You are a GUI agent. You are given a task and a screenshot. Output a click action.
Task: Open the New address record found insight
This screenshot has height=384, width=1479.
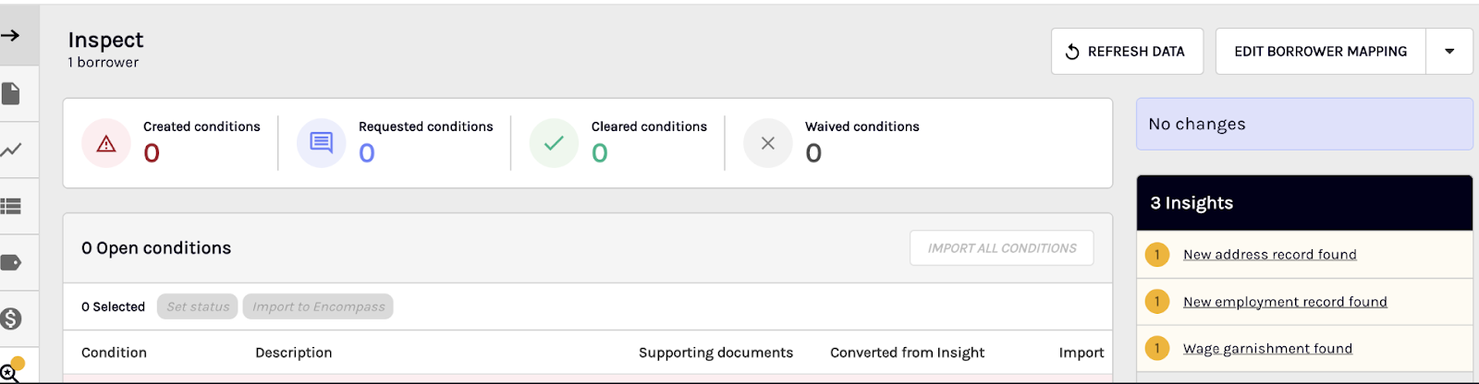coord(1269,255)
